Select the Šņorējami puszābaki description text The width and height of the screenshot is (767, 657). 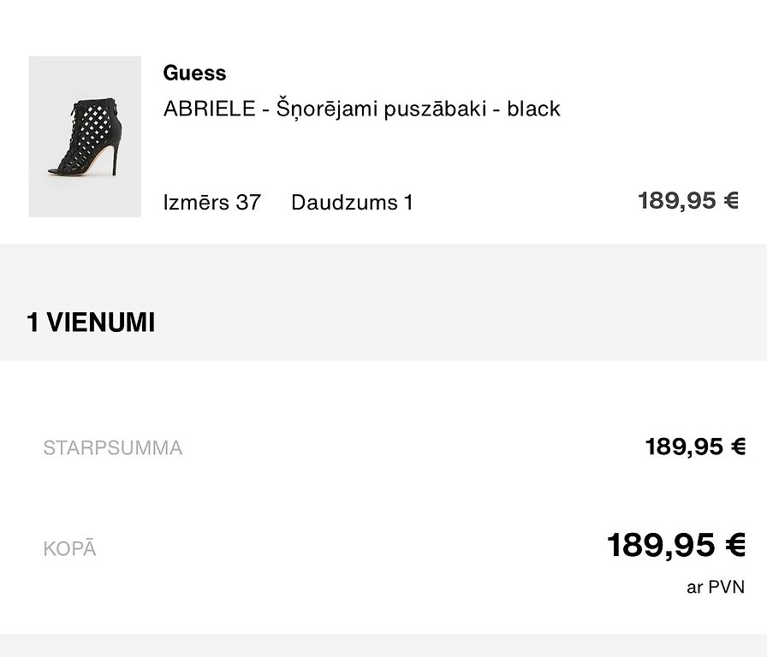click(381, 109)
